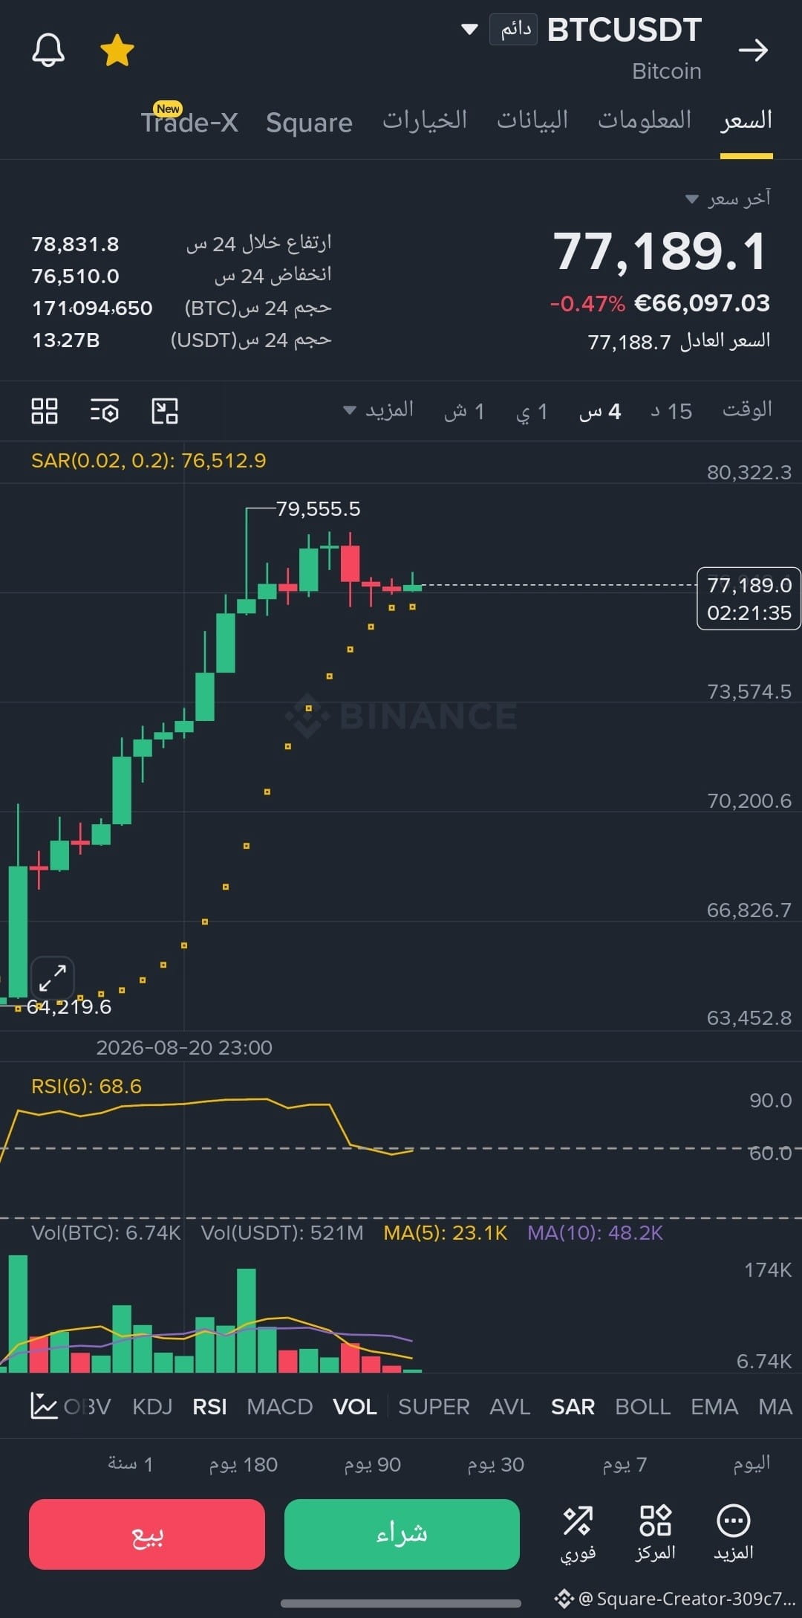Select the 30 يوم range

495,1464
